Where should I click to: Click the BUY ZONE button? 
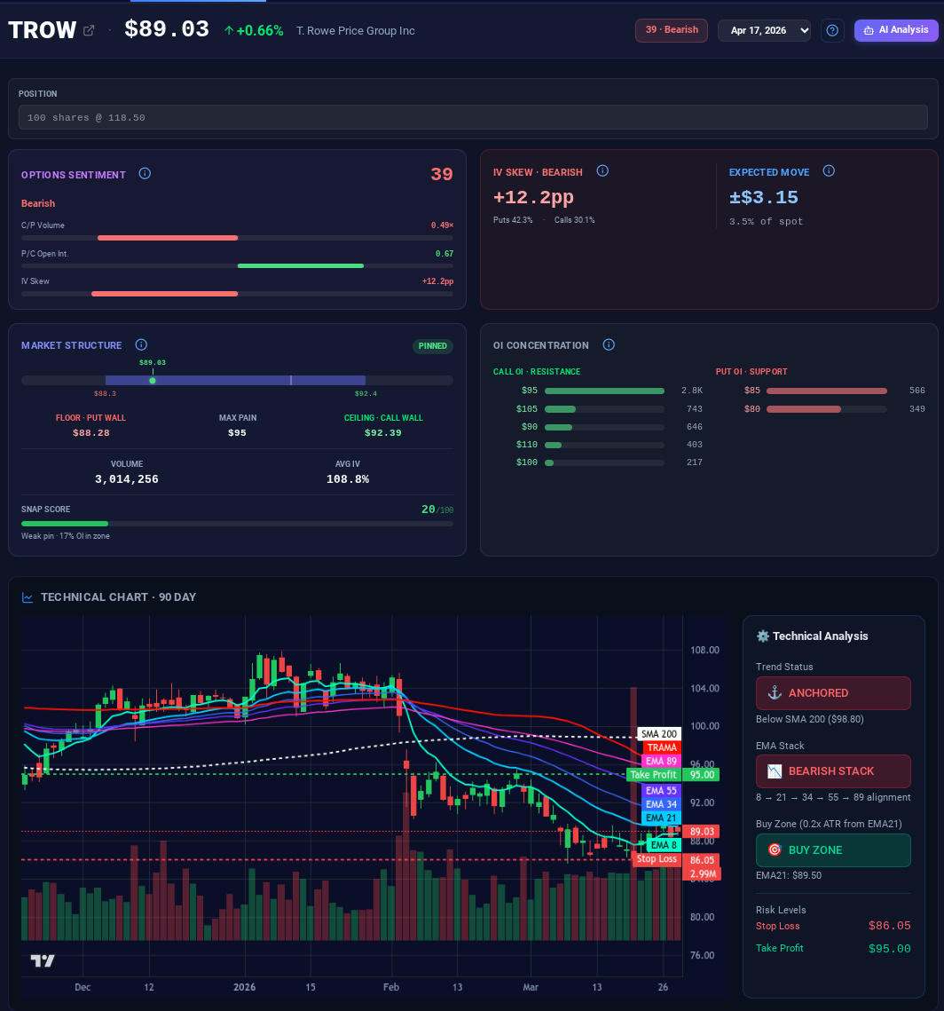833,849
